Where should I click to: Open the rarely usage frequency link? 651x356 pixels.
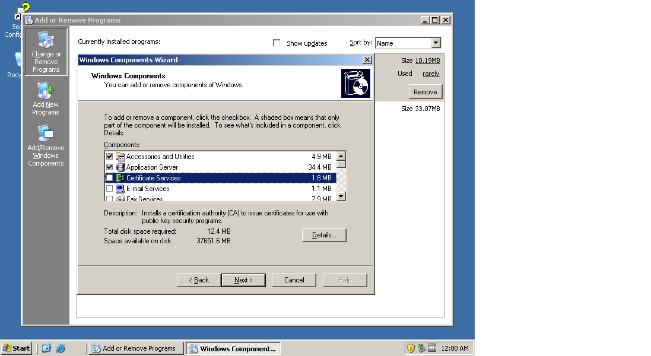[431, 73]
